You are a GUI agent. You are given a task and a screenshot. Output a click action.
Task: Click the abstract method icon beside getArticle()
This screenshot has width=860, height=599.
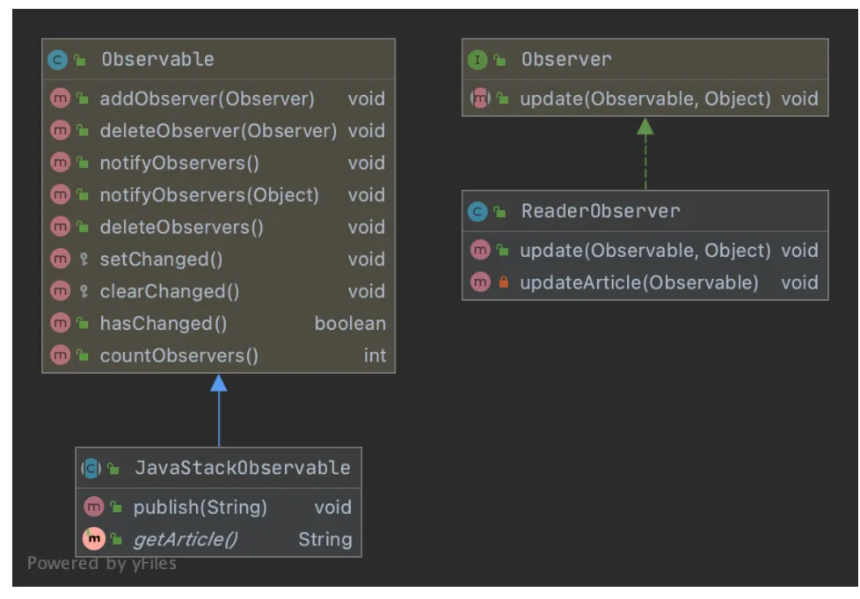coord(93,539)
